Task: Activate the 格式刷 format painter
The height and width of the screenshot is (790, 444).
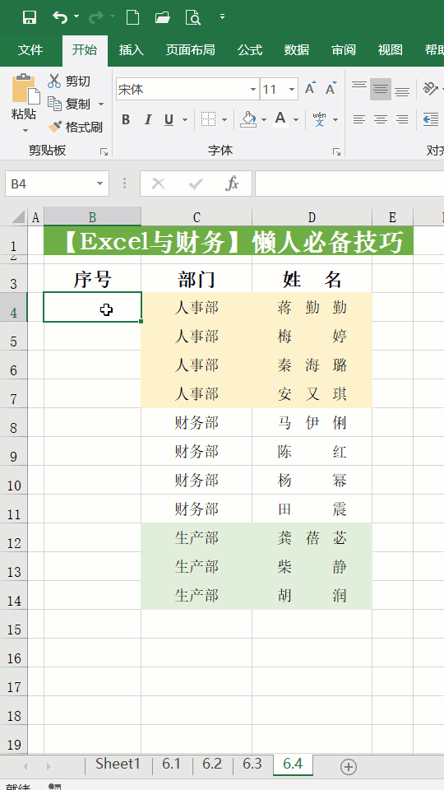Action: [x=75, y=127]
